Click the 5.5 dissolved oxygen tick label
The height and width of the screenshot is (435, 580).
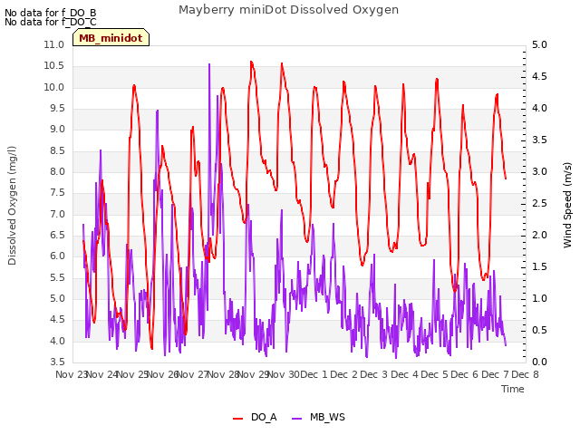57,278
